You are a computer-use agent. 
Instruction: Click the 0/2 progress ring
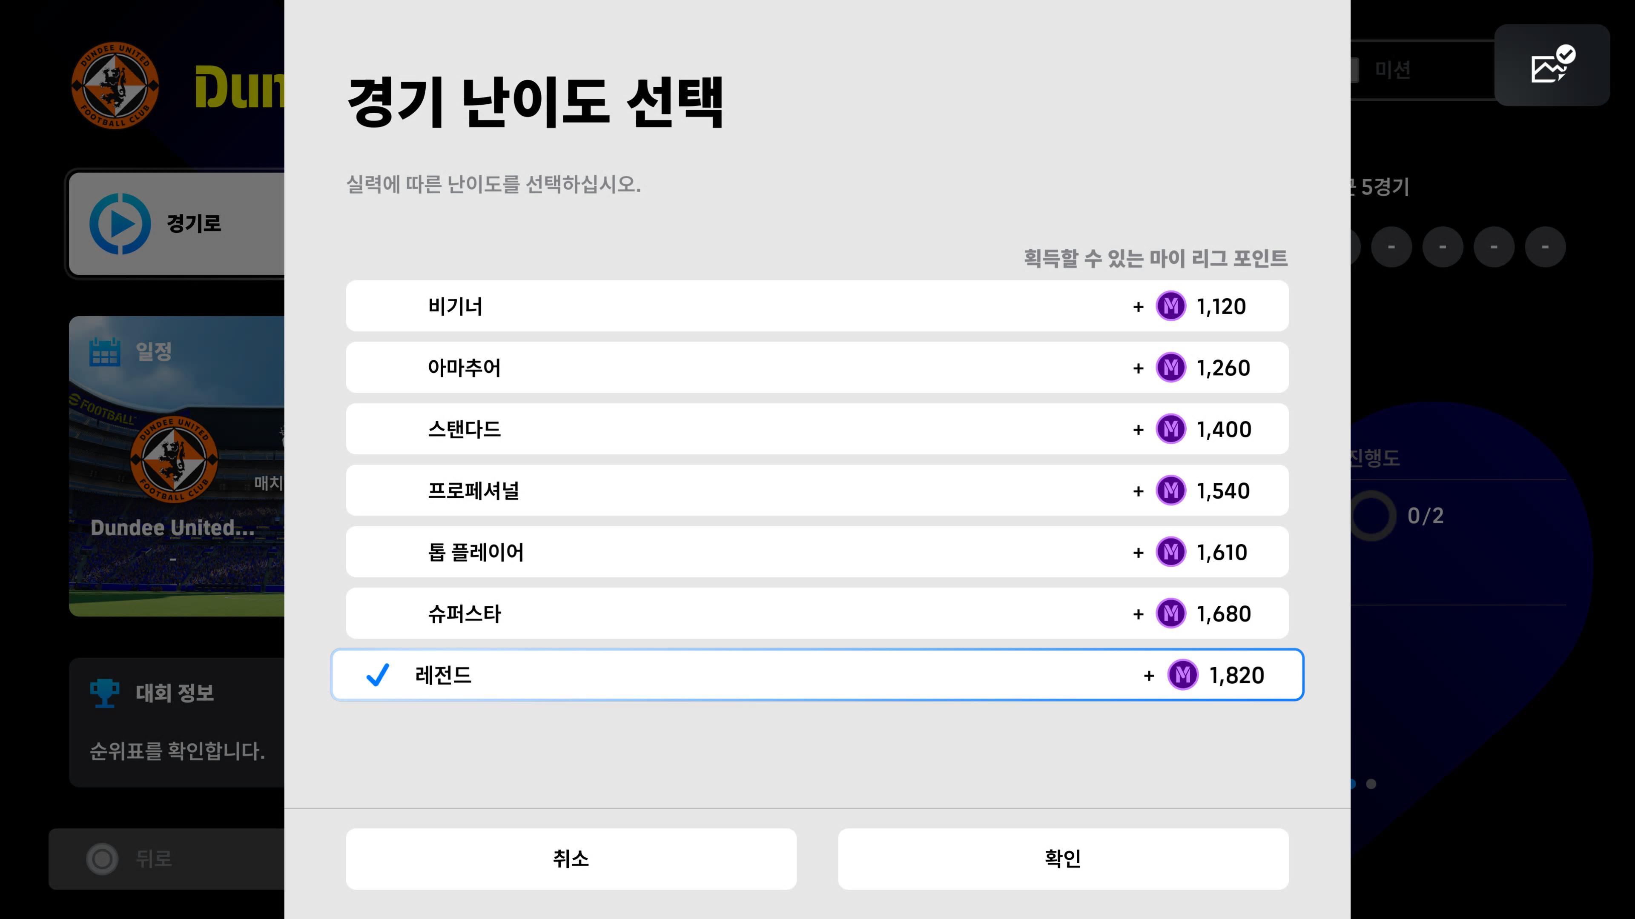[x=1372, y=516]
